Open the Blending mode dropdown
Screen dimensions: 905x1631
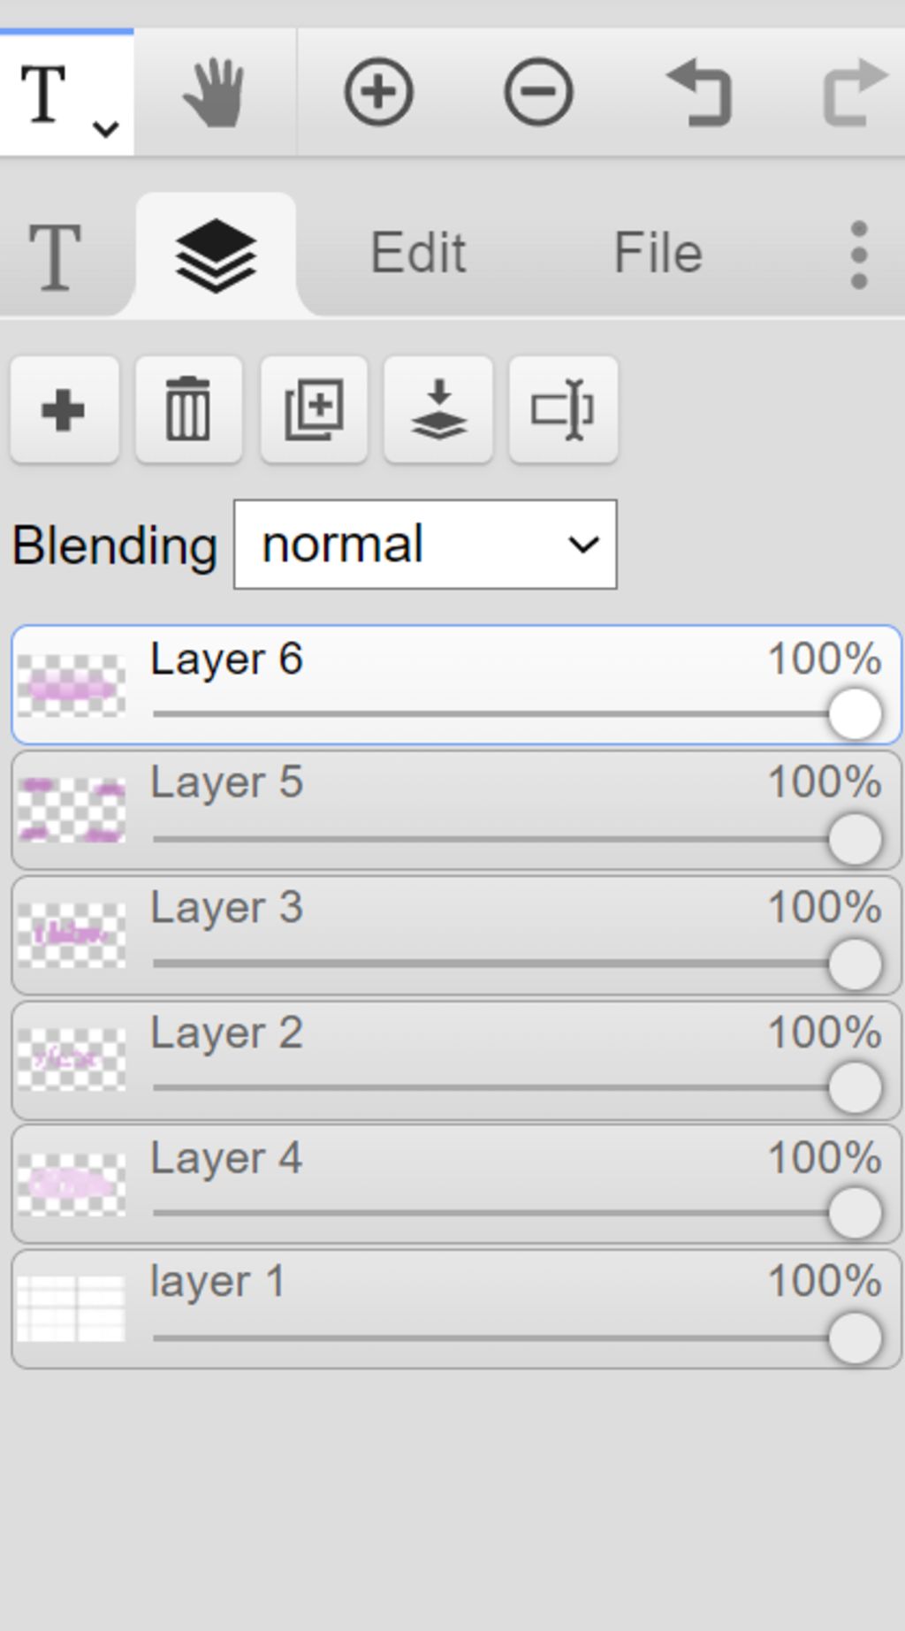point(425,545)
